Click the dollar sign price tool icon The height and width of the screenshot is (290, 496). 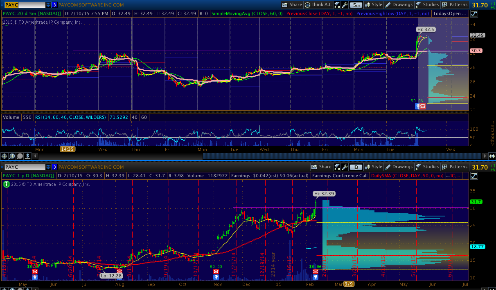(28, 156)
